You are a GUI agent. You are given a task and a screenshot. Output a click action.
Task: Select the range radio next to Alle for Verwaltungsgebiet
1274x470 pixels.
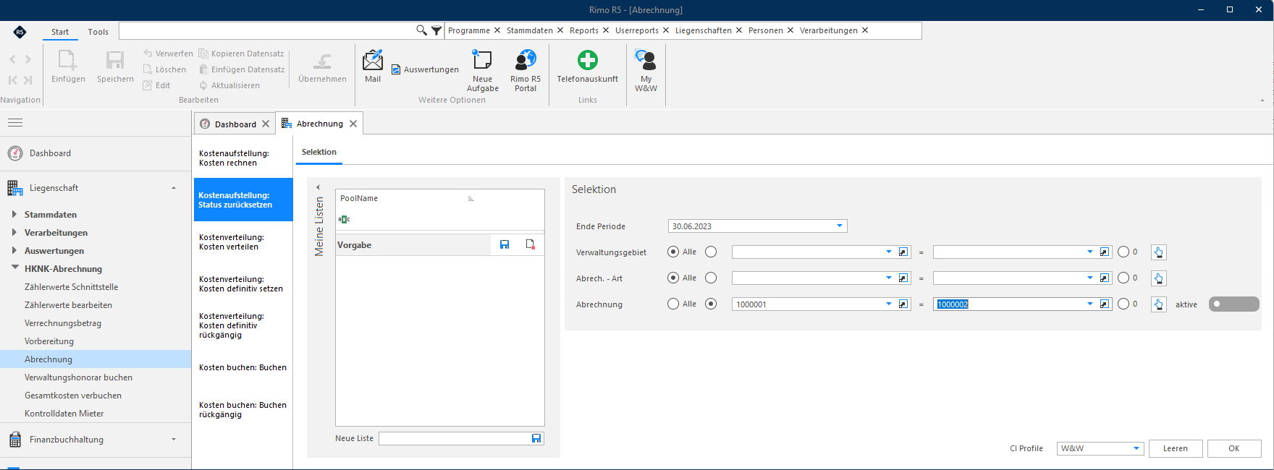(711, 252)
